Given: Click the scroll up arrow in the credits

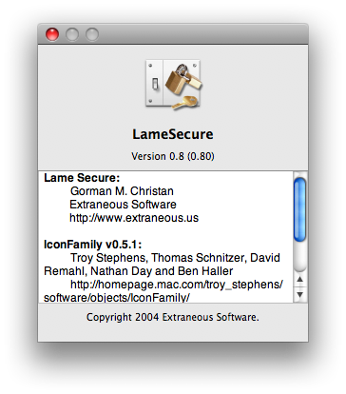Looking at the screenshot, I should pos(299,280).
